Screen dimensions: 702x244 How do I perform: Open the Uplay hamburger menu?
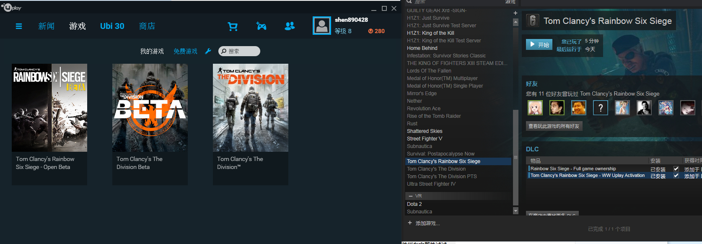19,26
